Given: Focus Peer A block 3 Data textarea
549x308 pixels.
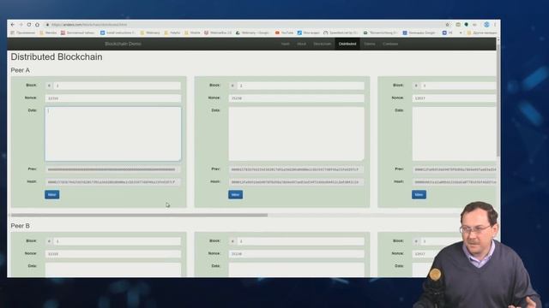Looking at the screenshot, I should click(454, 134).
